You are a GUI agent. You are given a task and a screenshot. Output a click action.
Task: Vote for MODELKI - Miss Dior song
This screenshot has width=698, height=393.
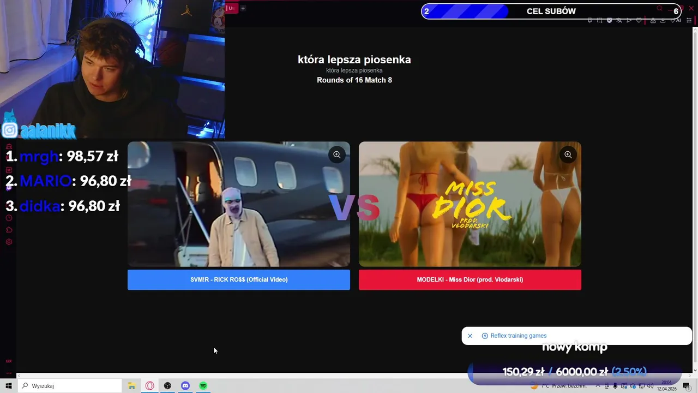pyautogui.click(x=470, y=279)
